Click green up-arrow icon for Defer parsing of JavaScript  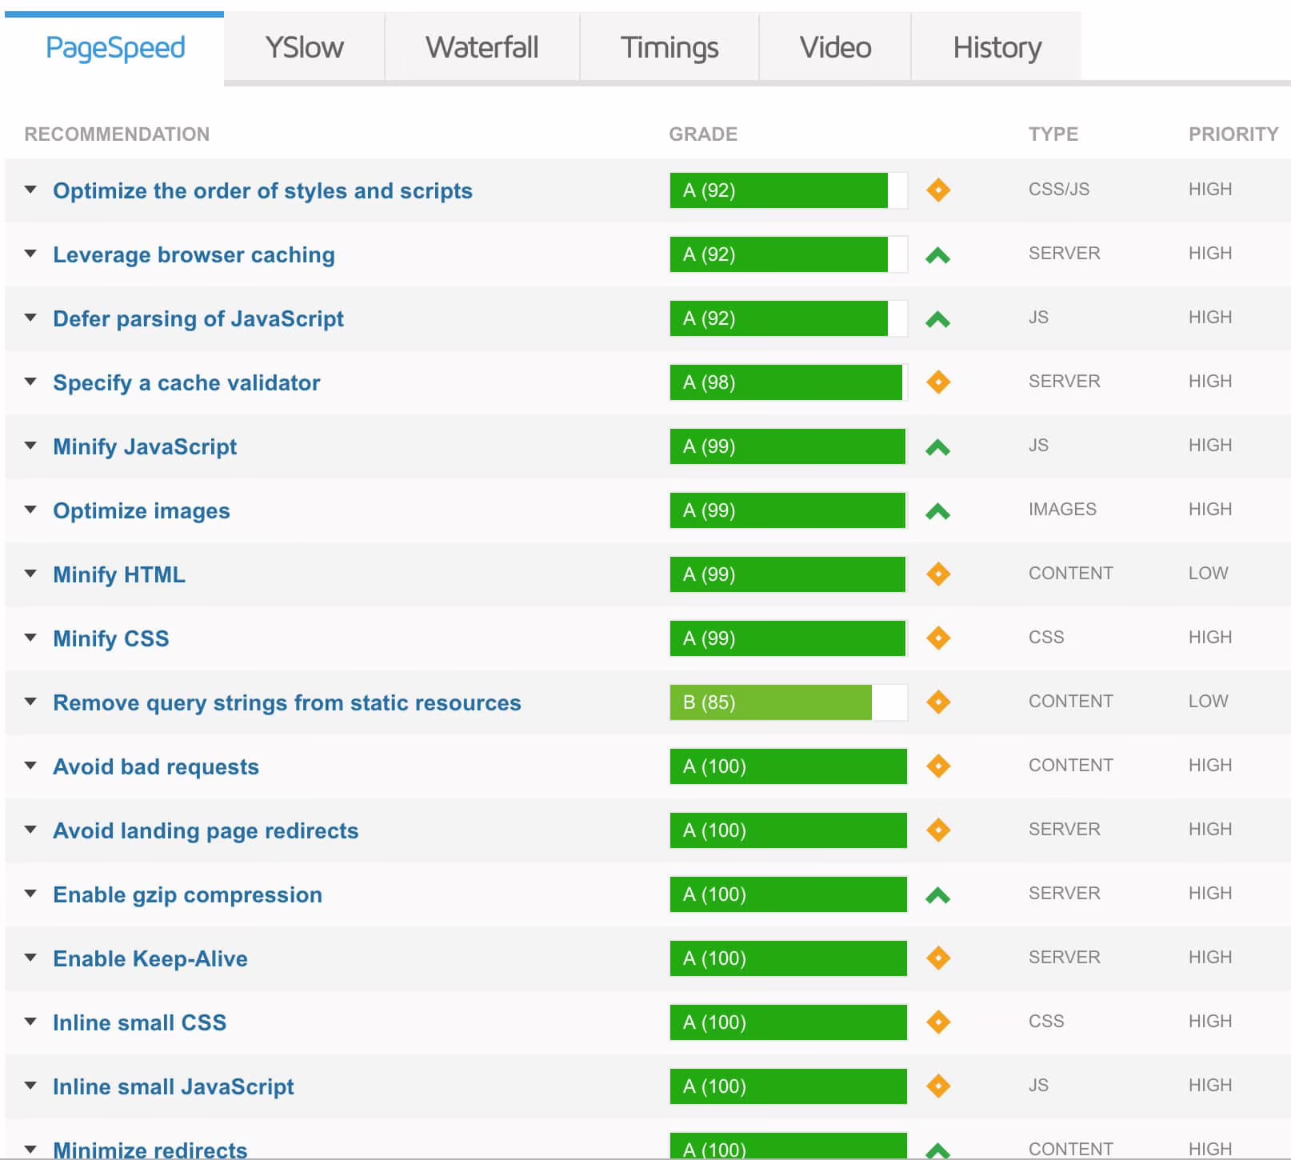[937, 320]
